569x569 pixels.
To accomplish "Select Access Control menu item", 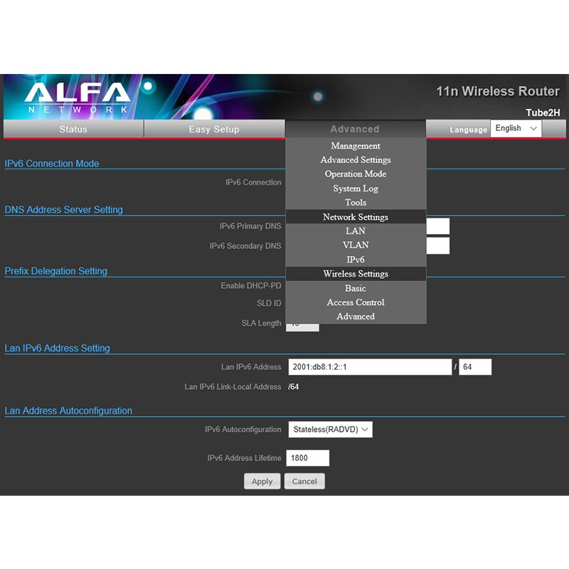I will coord(356,302).
